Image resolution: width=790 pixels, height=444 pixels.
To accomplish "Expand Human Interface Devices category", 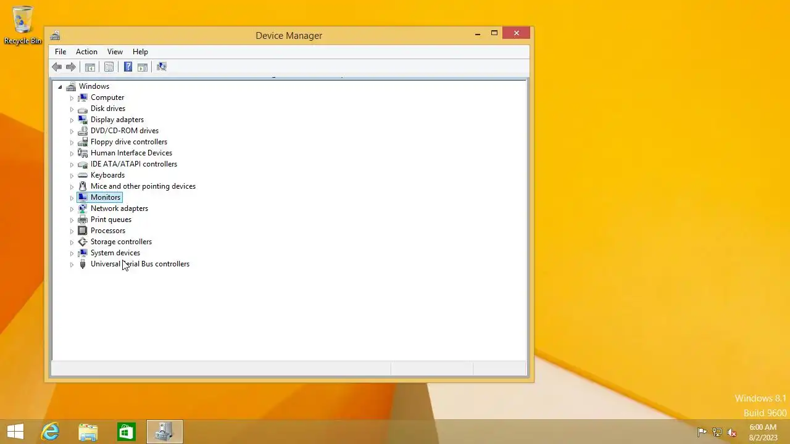I will [72, 154].
